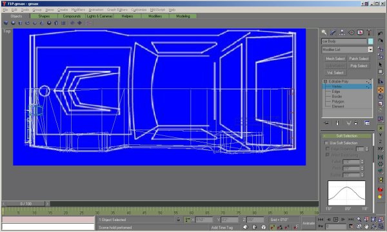Click the Undo arrow icon
The height and width of the screenshot is (232, 387).
[x=381, y=34]
